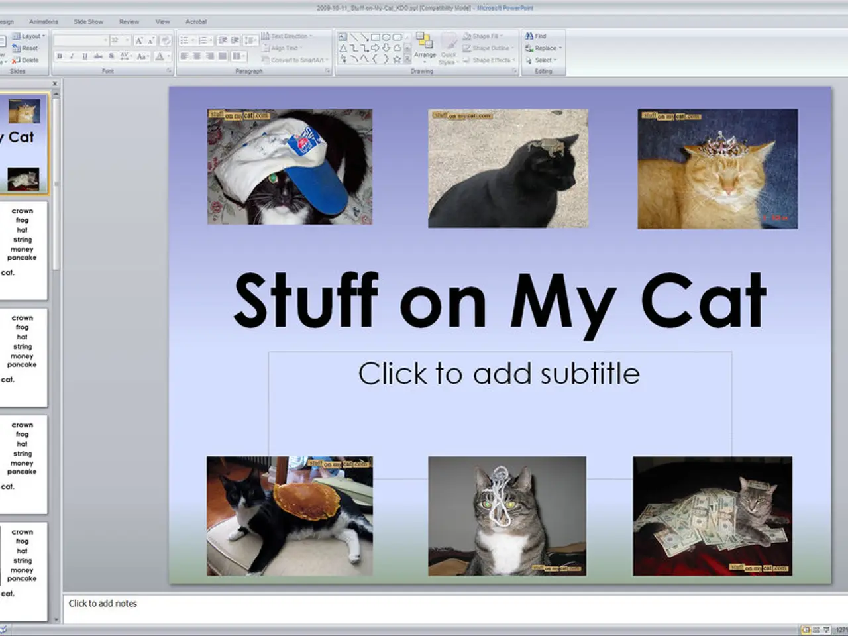Pick the 5-point star shape
848x636 pixels.
click(x=397, y=59)
